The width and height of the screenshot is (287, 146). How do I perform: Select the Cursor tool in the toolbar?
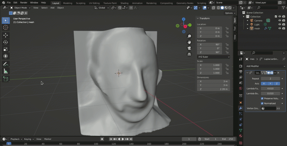click(x=6, y=27)
